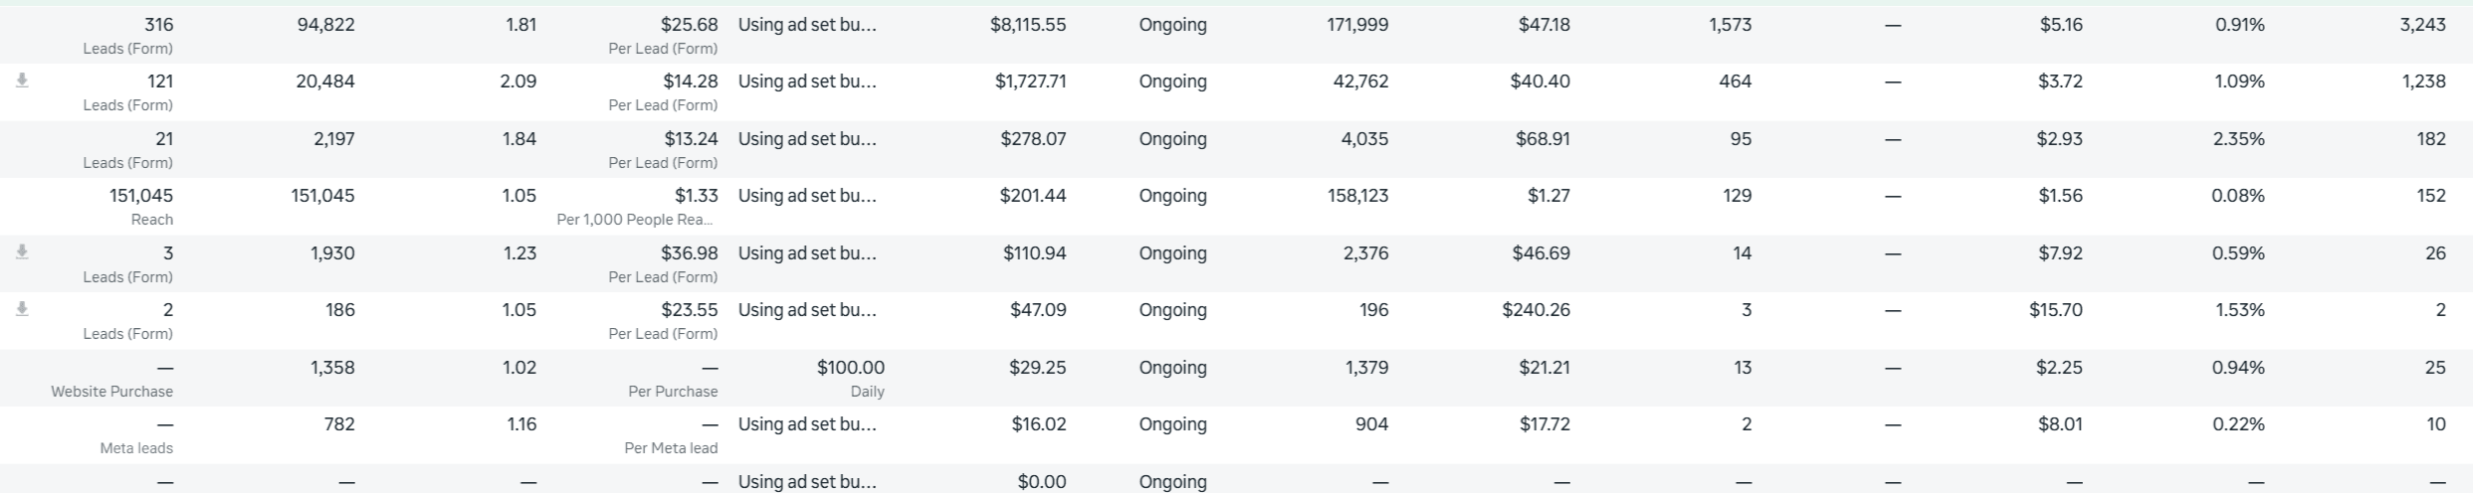Image resolution: width=2473 pixels, height=493 pixels.
Task: Select the truncated Per 1,000 People Rea... label
Action: [637, 220]
